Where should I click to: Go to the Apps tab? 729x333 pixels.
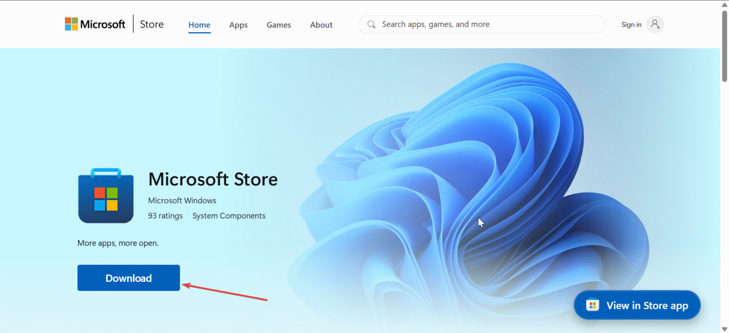[238, 25]
